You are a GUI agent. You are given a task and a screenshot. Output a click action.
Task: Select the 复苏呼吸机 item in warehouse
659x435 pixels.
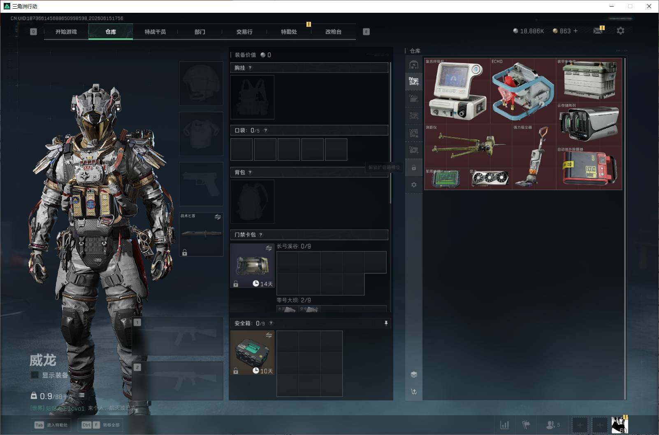[457, 91]
